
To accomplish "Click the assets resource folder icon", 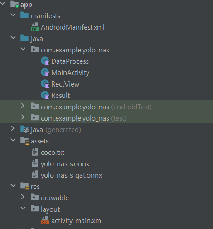I will coord(24,141).
